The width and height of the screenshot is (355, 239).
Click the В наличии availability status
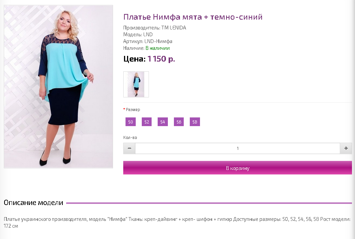click(x=158, y=48)
